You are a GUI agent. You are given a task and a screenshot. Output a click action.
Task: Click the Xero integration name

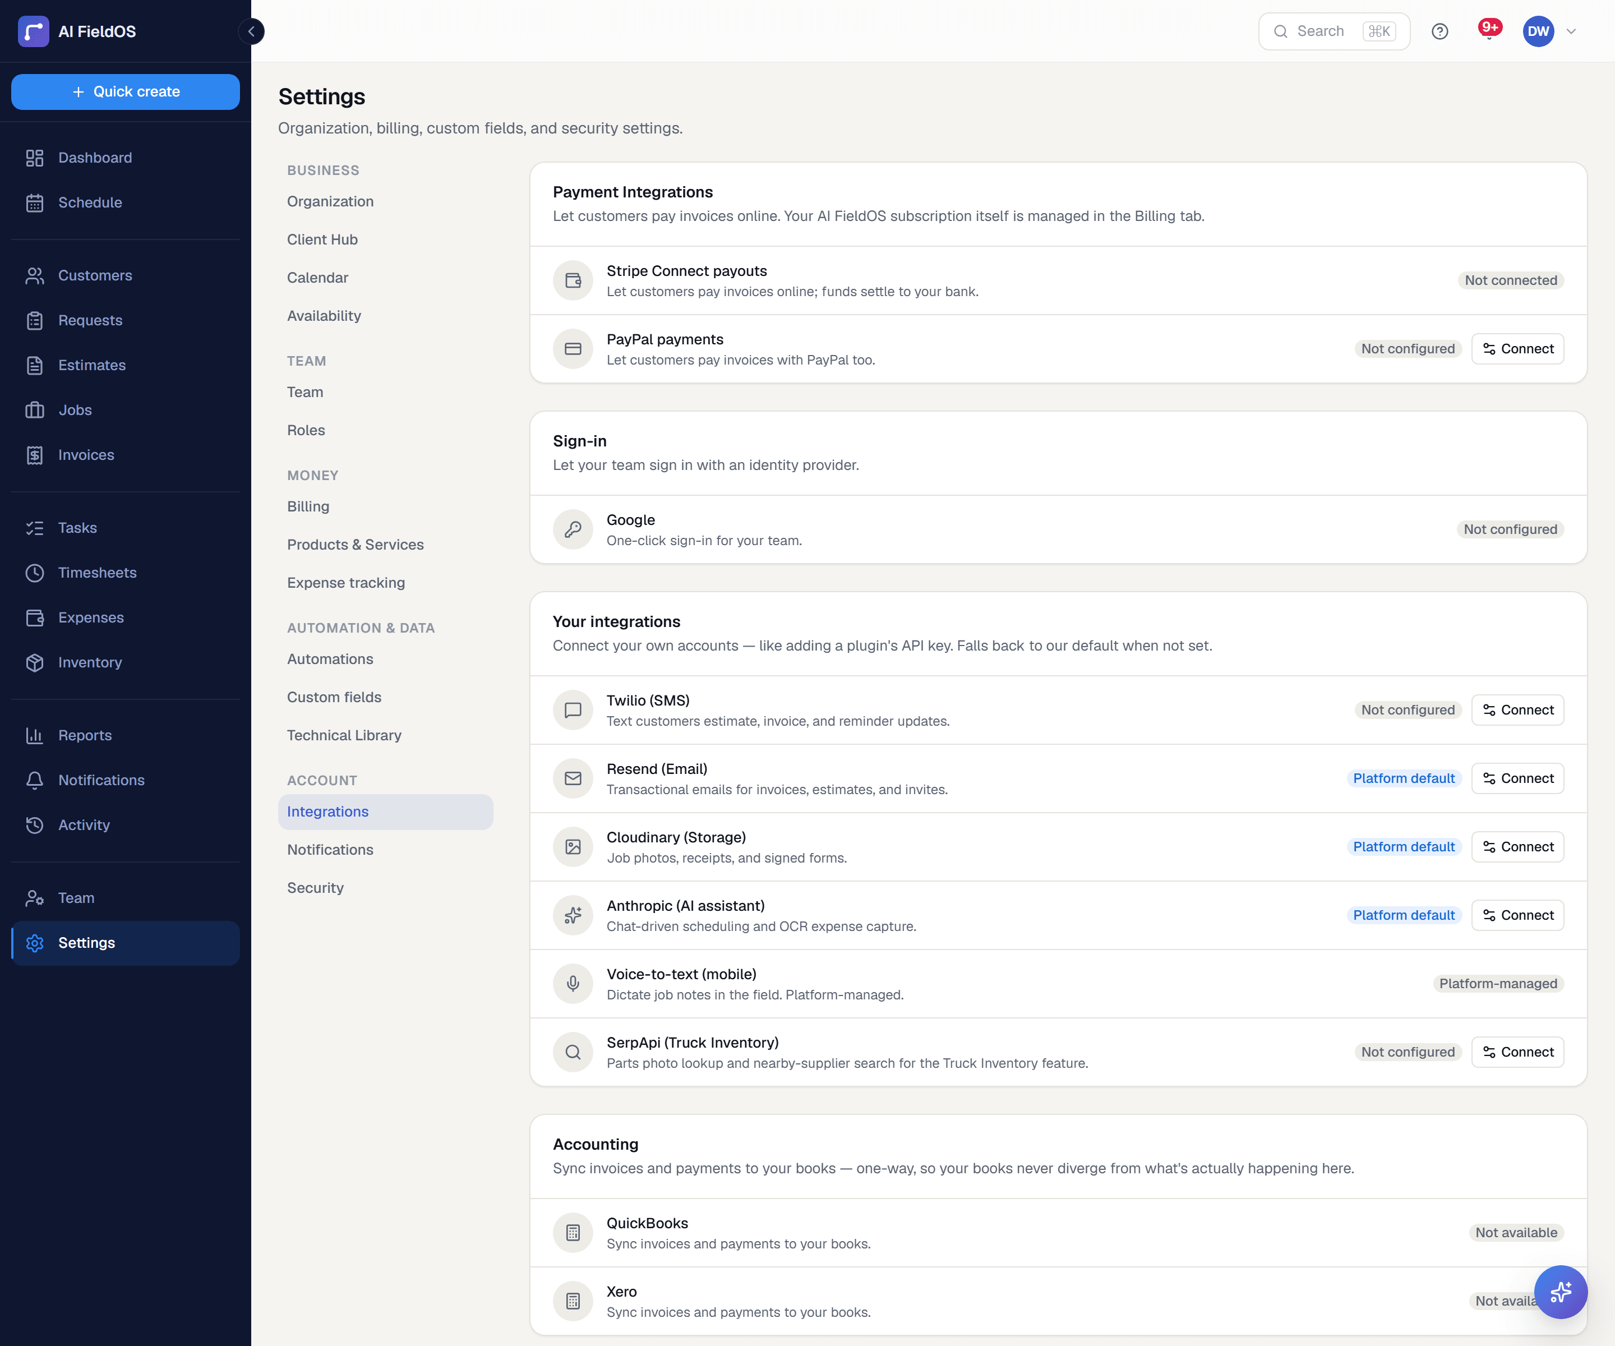coord(621,1292)
